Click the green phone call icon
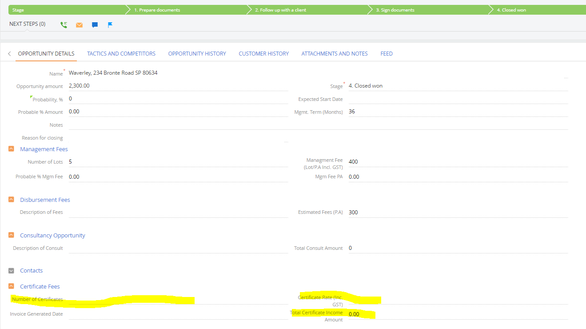 pos(64,25)
